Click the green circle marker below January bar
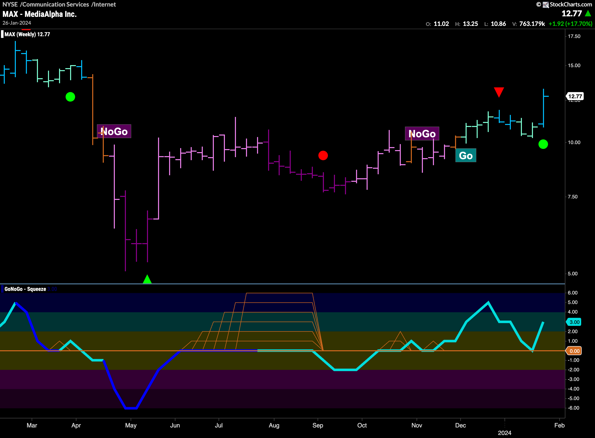The width and height of the screenshot is (595, 438). tap(543, 144)
